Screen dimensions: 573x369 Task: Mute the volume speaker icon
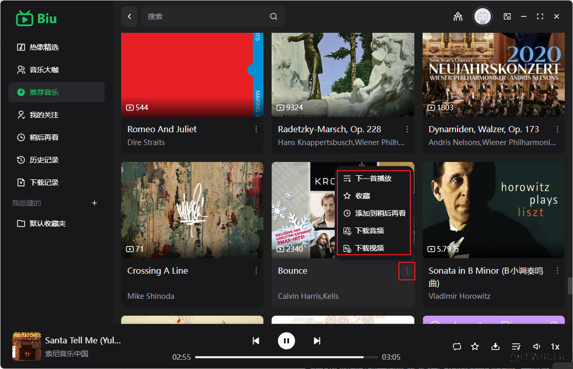pos(537,346)
